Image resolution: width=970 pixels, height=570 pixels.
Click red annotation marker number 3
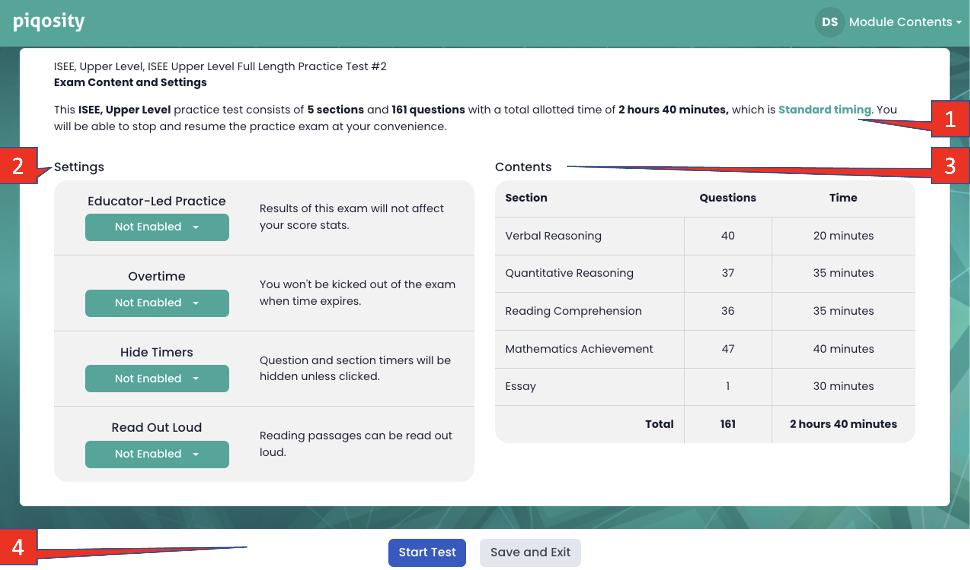[x=950, y=166]
